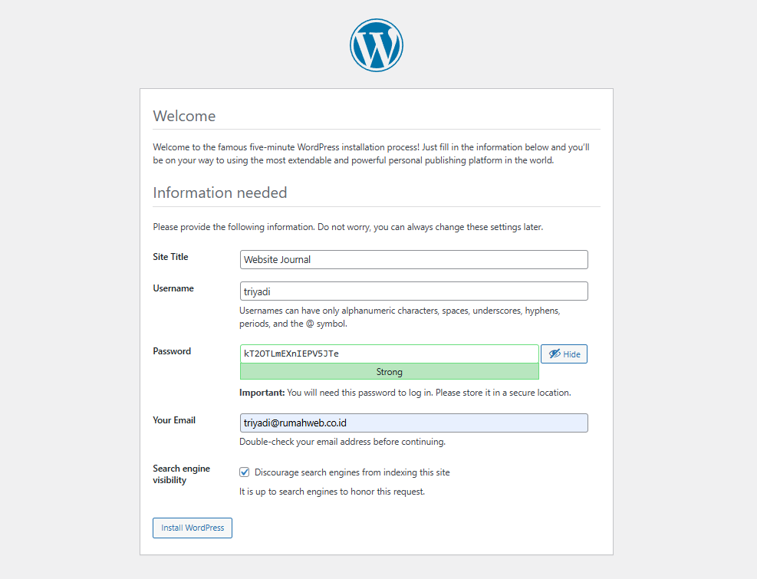Focus the Site Title input field
This screenshot has width=757, height=579.
tap(413, 259)
